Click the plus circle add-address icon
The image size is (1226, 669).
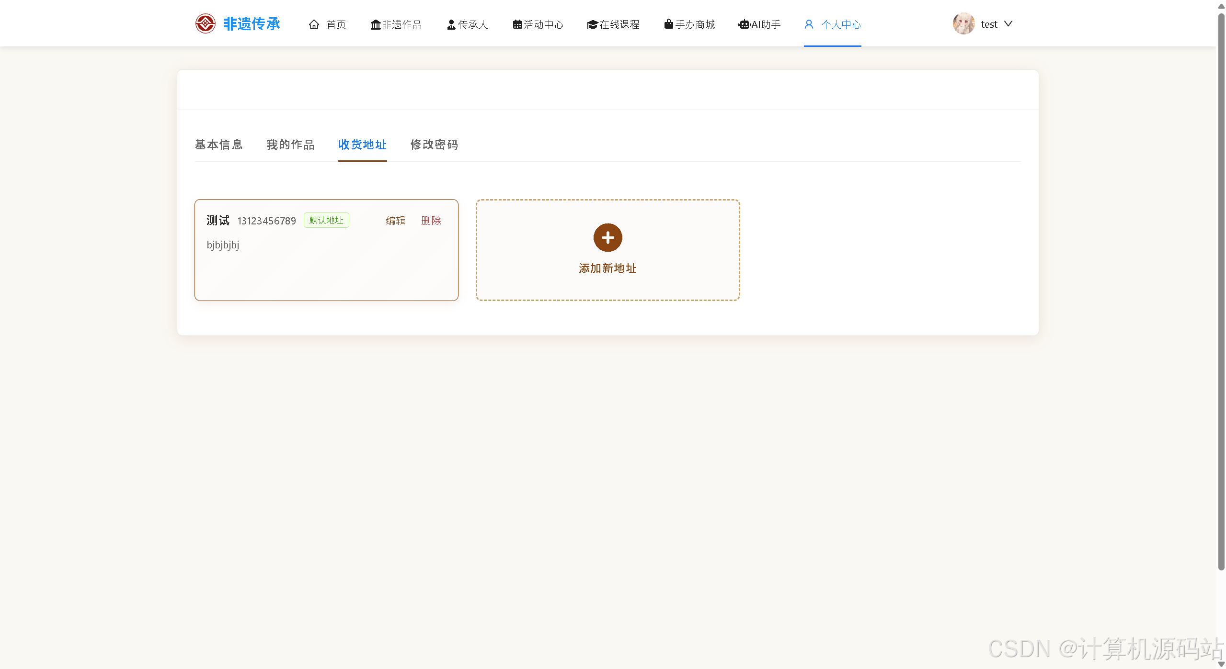[x=607, y=237]
